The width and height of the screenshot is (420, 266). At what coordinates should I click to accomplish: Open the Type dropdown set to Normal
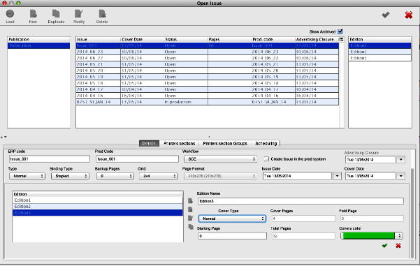(x=27, y=176)
